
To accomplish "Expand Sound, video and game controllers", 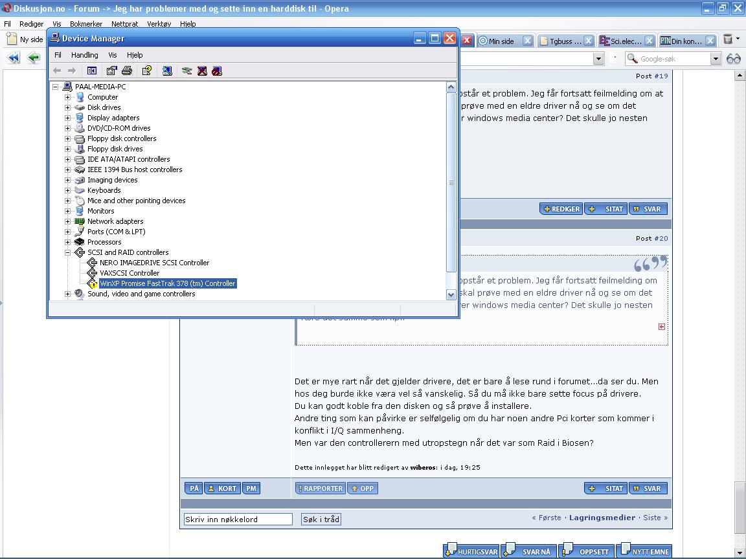I will 67,294.
